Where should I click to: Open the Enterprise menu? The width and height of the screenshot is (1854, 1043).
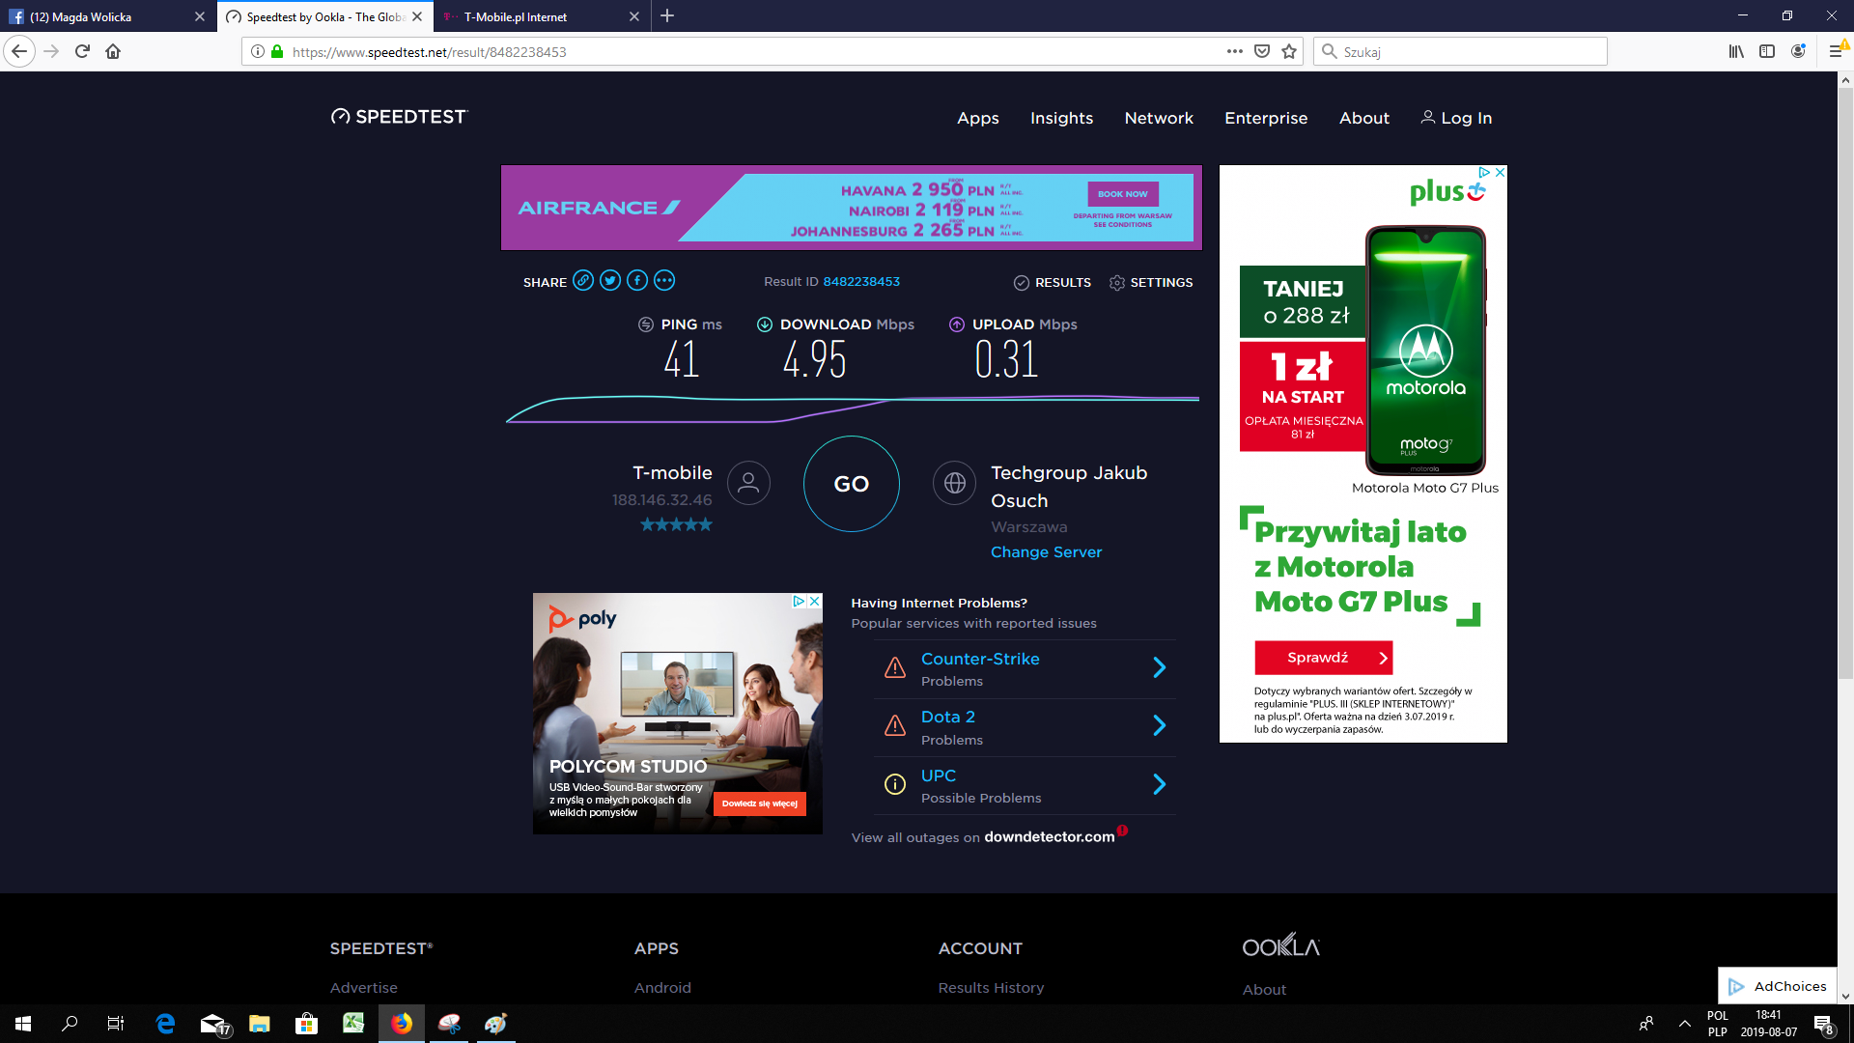coord(1266,118)
